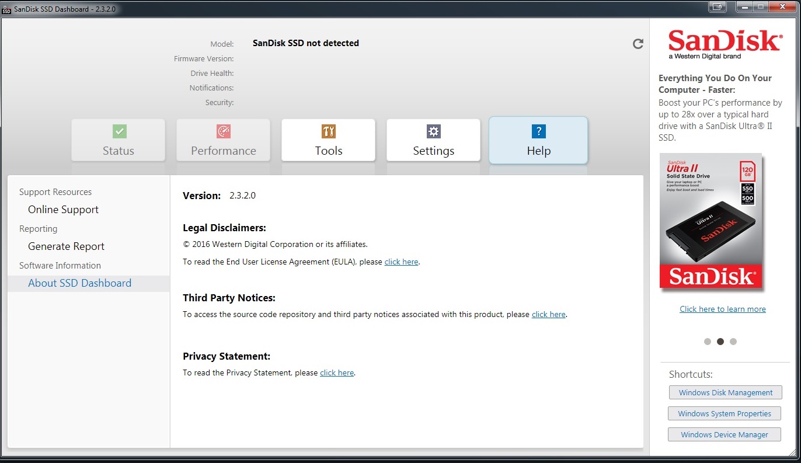Open the Third Party Notices click here link
801x463 pixels.
pos(548,315)
